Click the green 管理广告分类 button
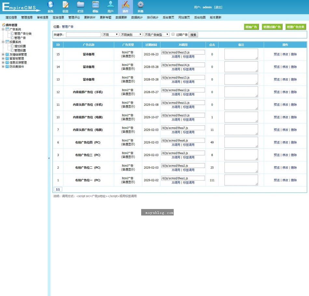309x296 pixels. [x=296, y=27]
